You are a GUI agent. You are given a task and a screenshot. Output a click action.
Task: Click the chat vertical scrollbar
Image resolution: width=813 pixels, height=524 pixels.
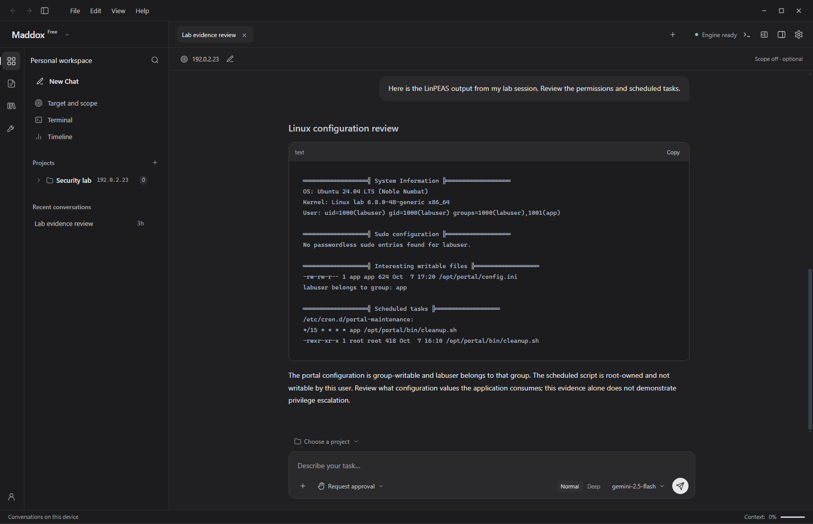[810, 349]
